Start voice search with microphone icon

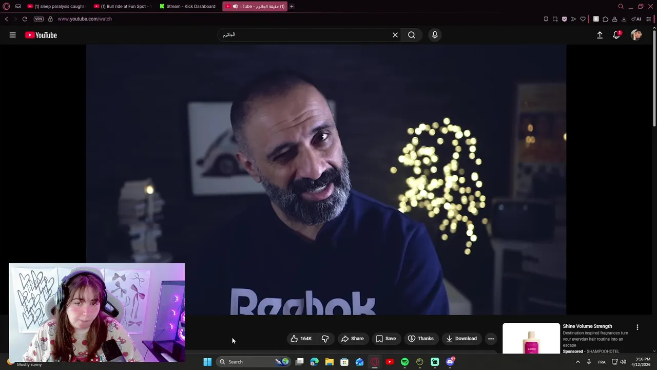(x=435, y=35)
